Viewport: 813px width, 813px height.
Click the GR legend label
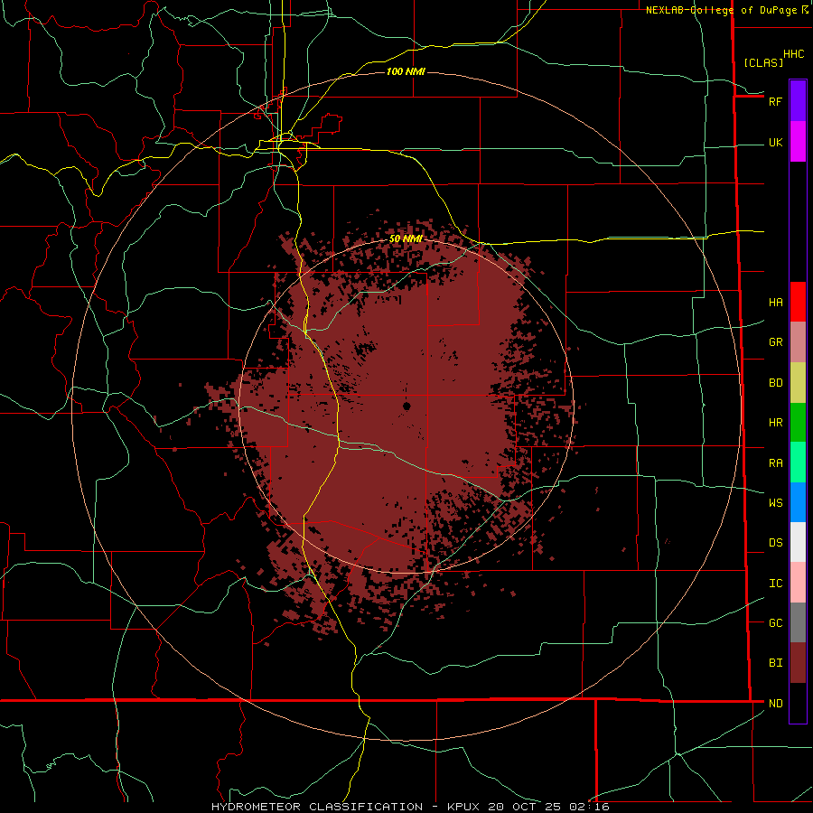(x=775, y=342)
